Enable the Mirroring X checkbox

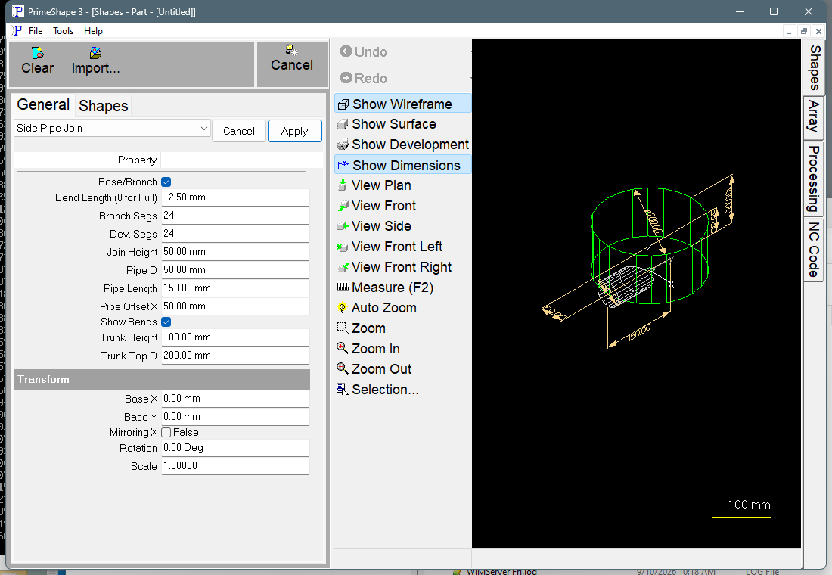tap(166, 433)
